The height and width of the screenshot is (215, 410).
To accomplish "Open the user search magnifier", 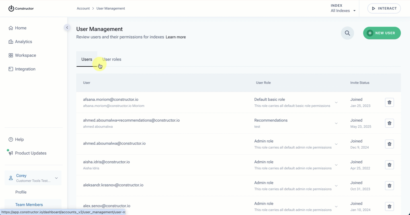I will coord(347,33).
